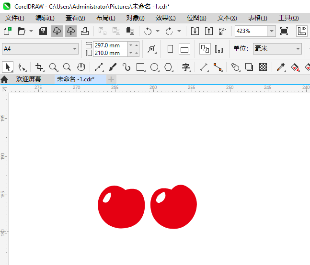Select the Text tool 字
Image resolution: width=310 pixels, height=265 pixels.
pyautogui.click(x=186, y=67)
